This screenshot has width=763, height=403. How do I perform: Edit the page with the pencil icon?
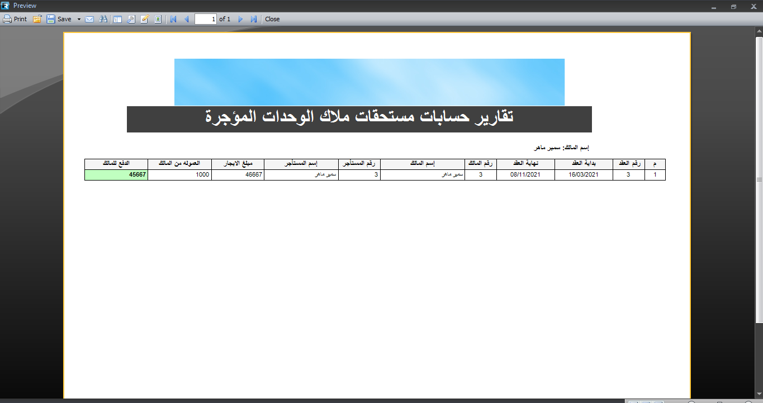pos(145,19)
